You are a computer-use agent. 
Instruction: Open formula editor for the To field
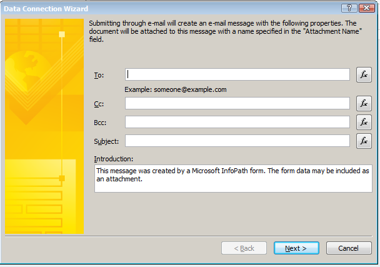pos(364,74)
